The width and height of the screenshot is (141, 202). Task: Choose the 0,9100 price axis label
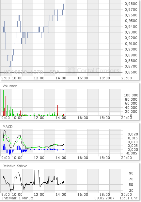coord(131,44)
